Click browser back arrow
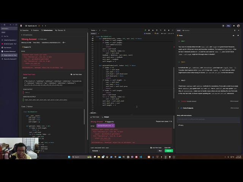The width and height of the screenshot is (243, 182). (x=10, y=25)
